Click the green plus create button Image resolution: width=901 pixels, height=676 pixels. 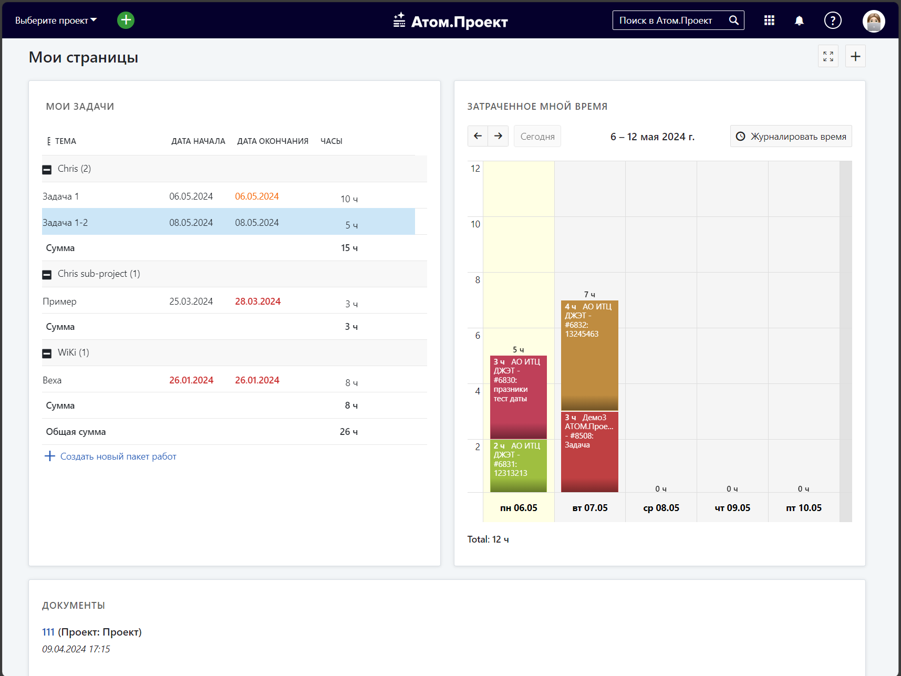(126, 20)
